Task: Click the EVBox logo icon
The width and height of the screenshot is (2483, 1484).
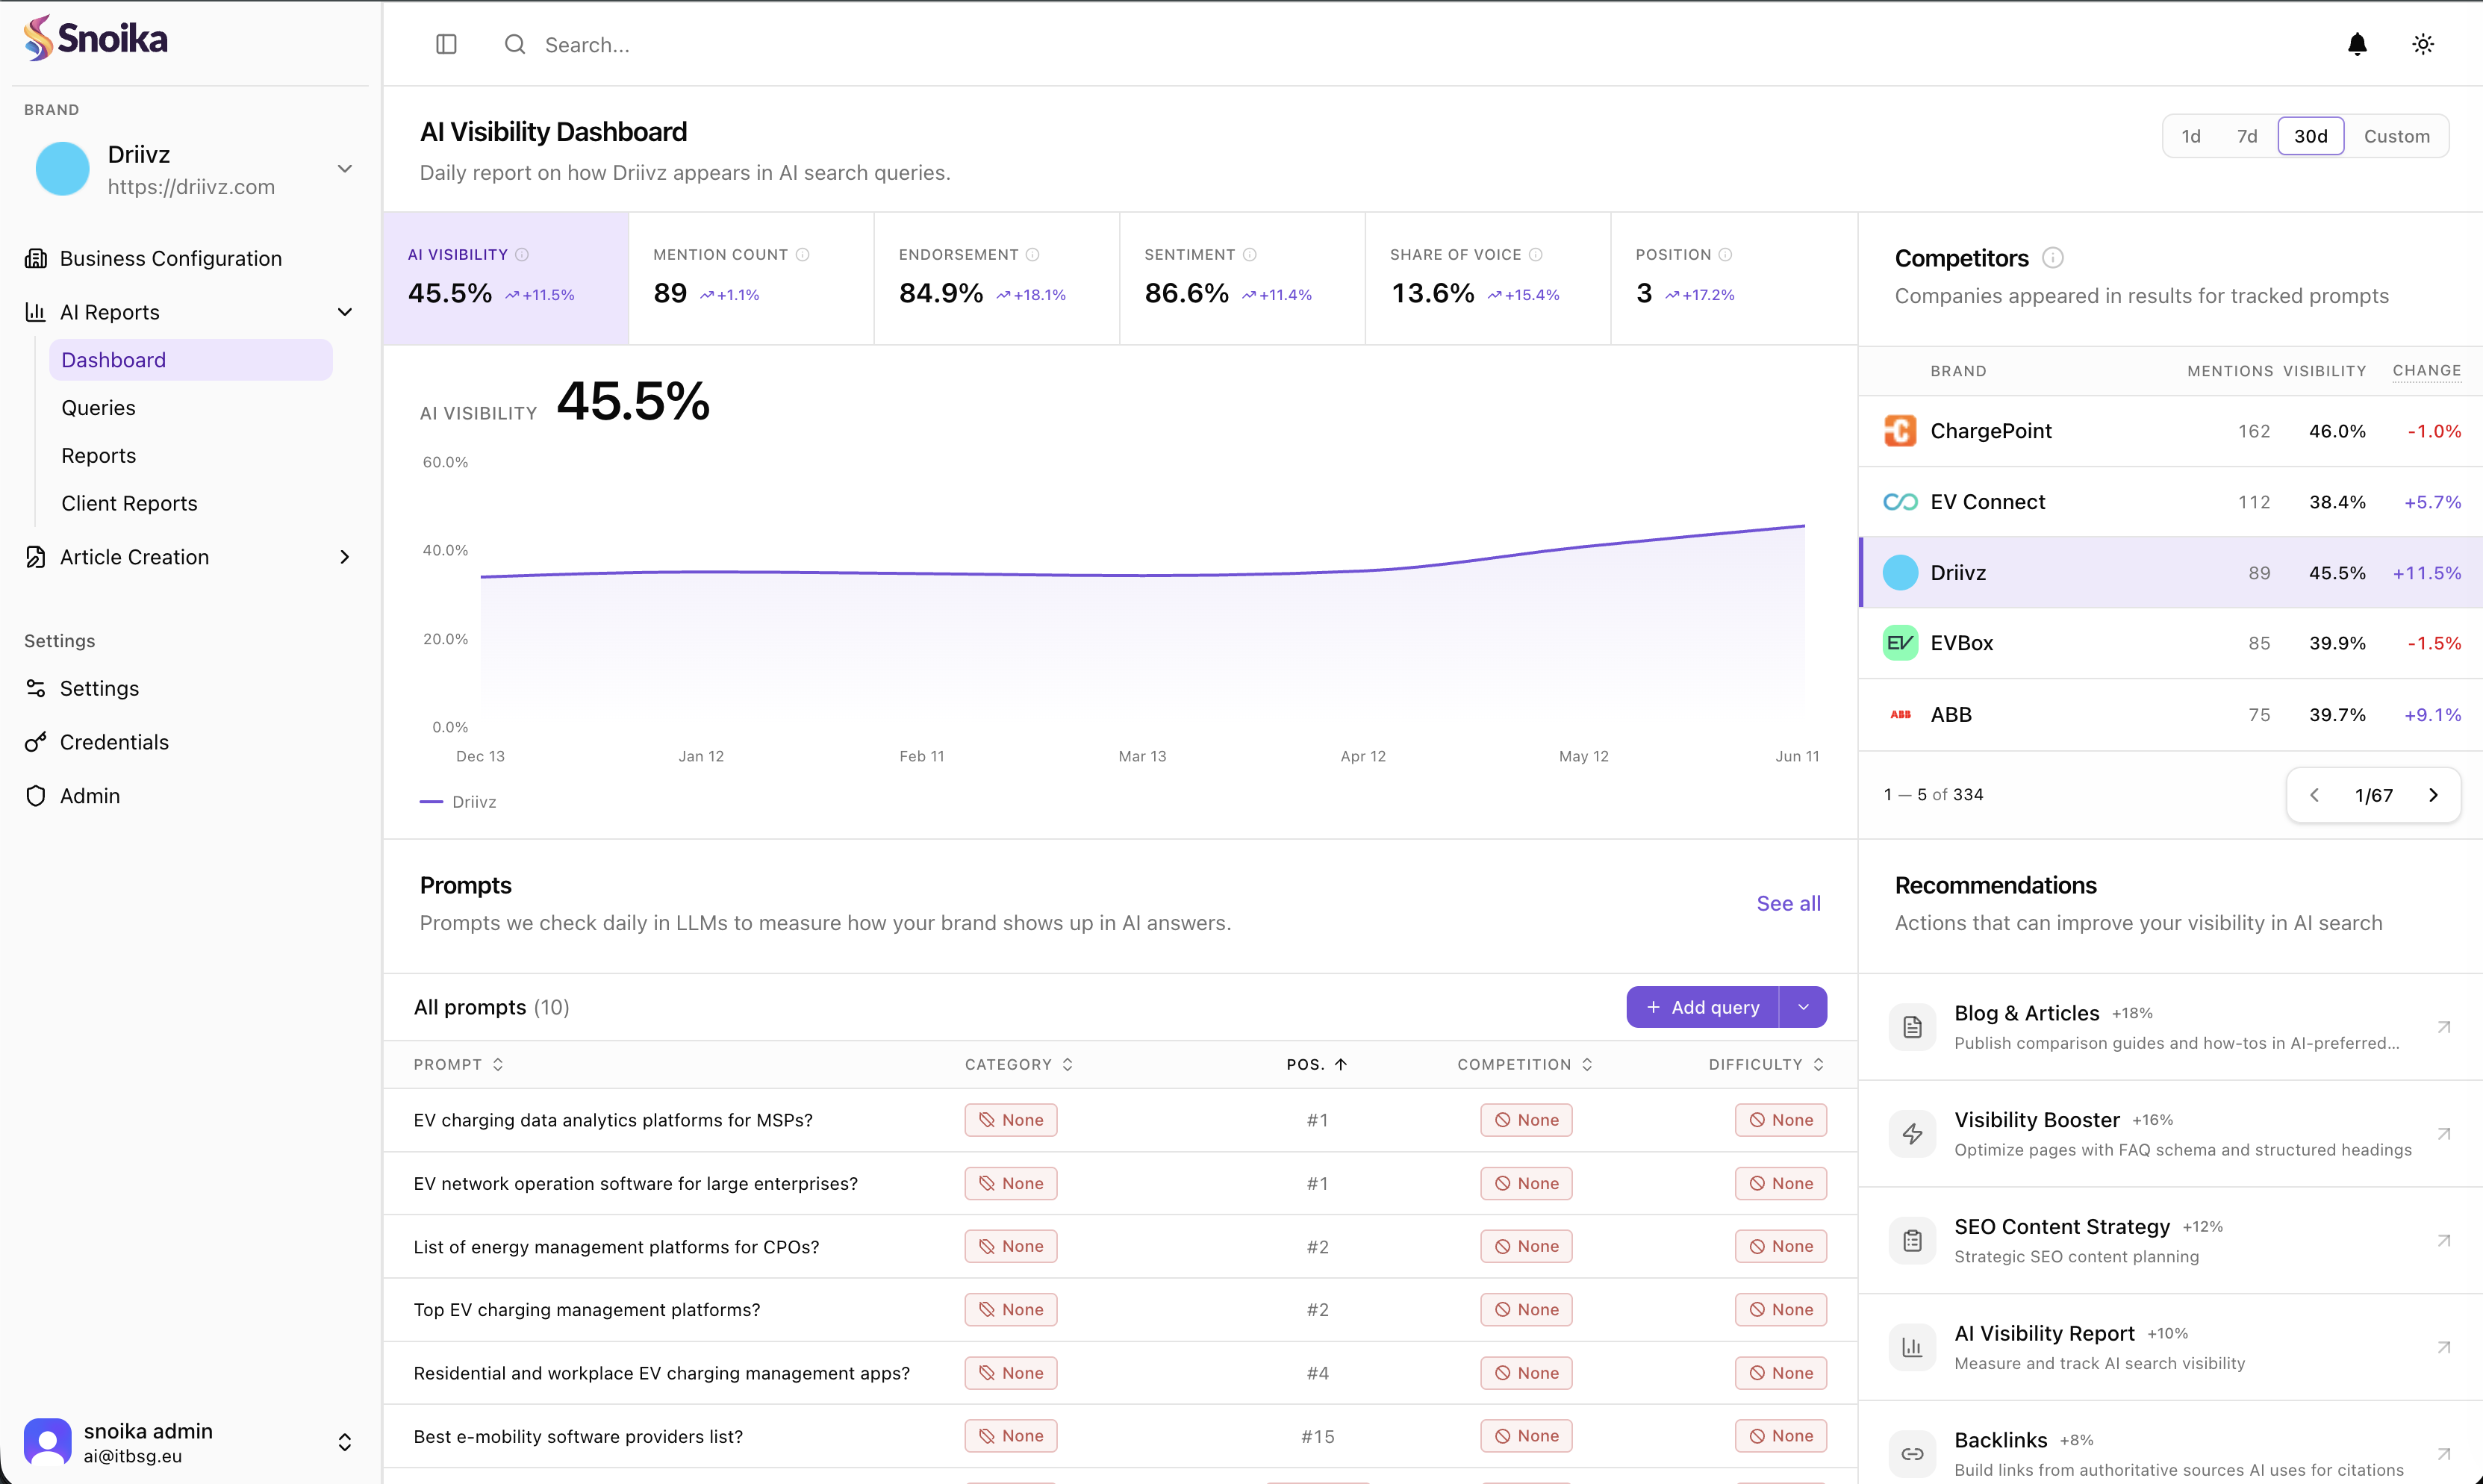Action: 1900,643
